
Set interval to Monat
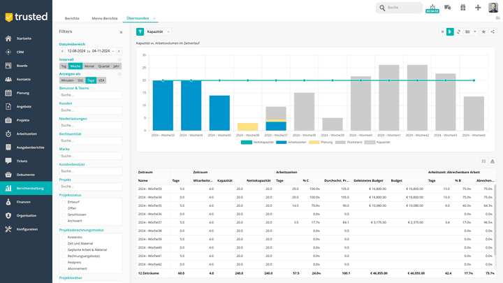tap(89, 66)
